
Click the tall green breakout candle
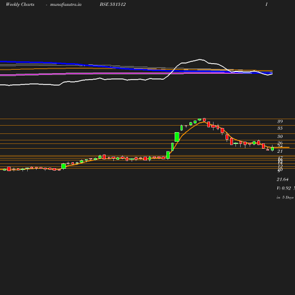177,137
